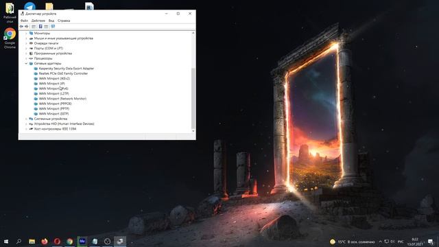
Task: Select Kaspersky Security Data Escort Adapter
Action: 67,69
